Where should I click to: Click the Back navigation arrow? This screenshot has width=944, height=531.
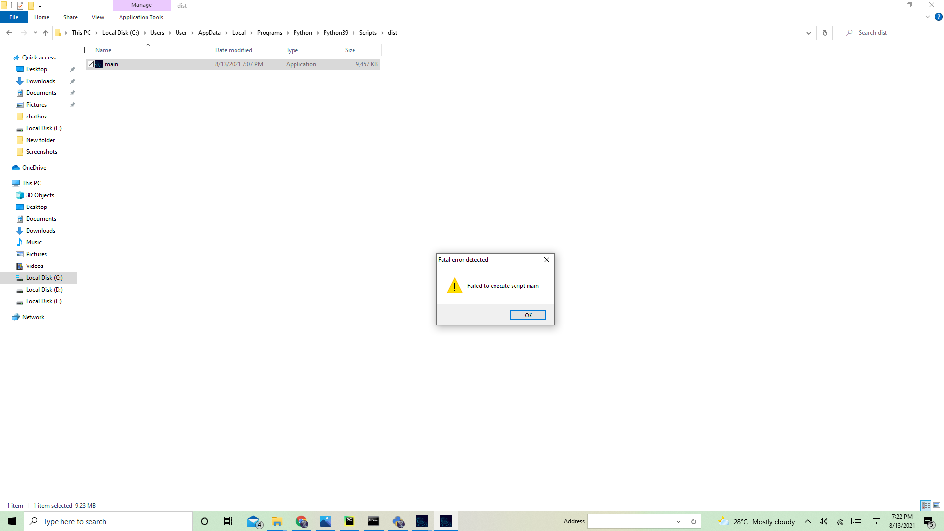coord(9,33)
